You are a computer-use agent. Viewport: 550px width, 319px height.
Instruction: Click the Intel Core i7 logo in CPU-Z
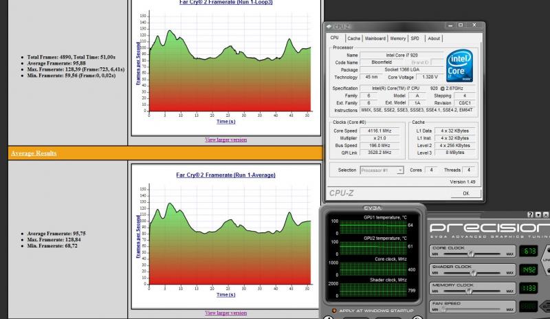coord(459,65)
